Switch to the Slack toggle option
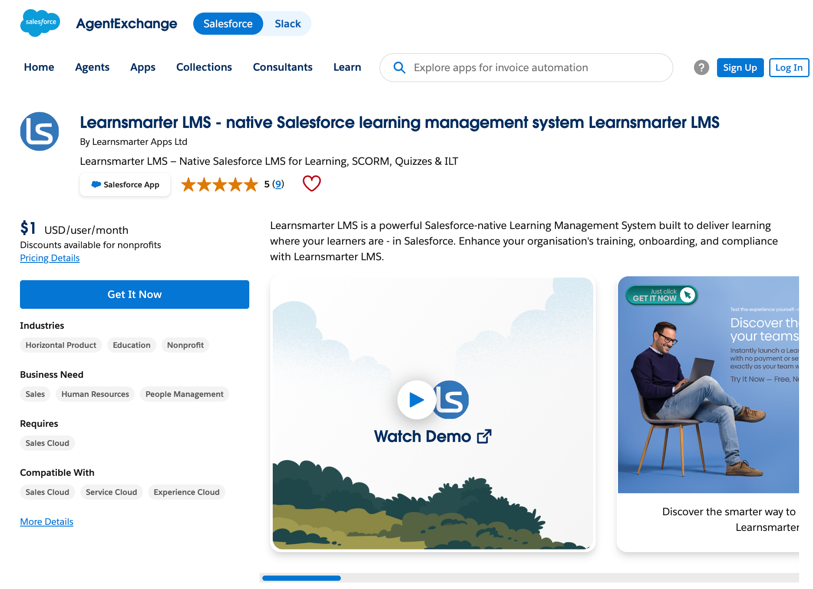This screenshot has width=813, height=589. pyautogui.click(x=288, y=24)
